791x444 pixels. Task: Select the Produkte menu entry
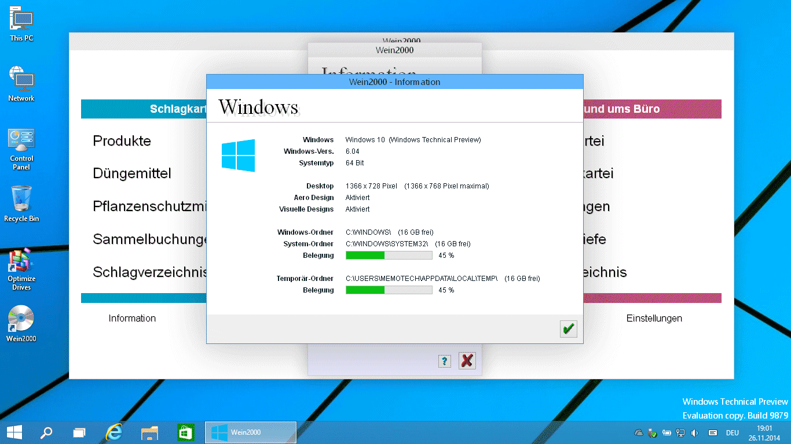coord(122,141)
